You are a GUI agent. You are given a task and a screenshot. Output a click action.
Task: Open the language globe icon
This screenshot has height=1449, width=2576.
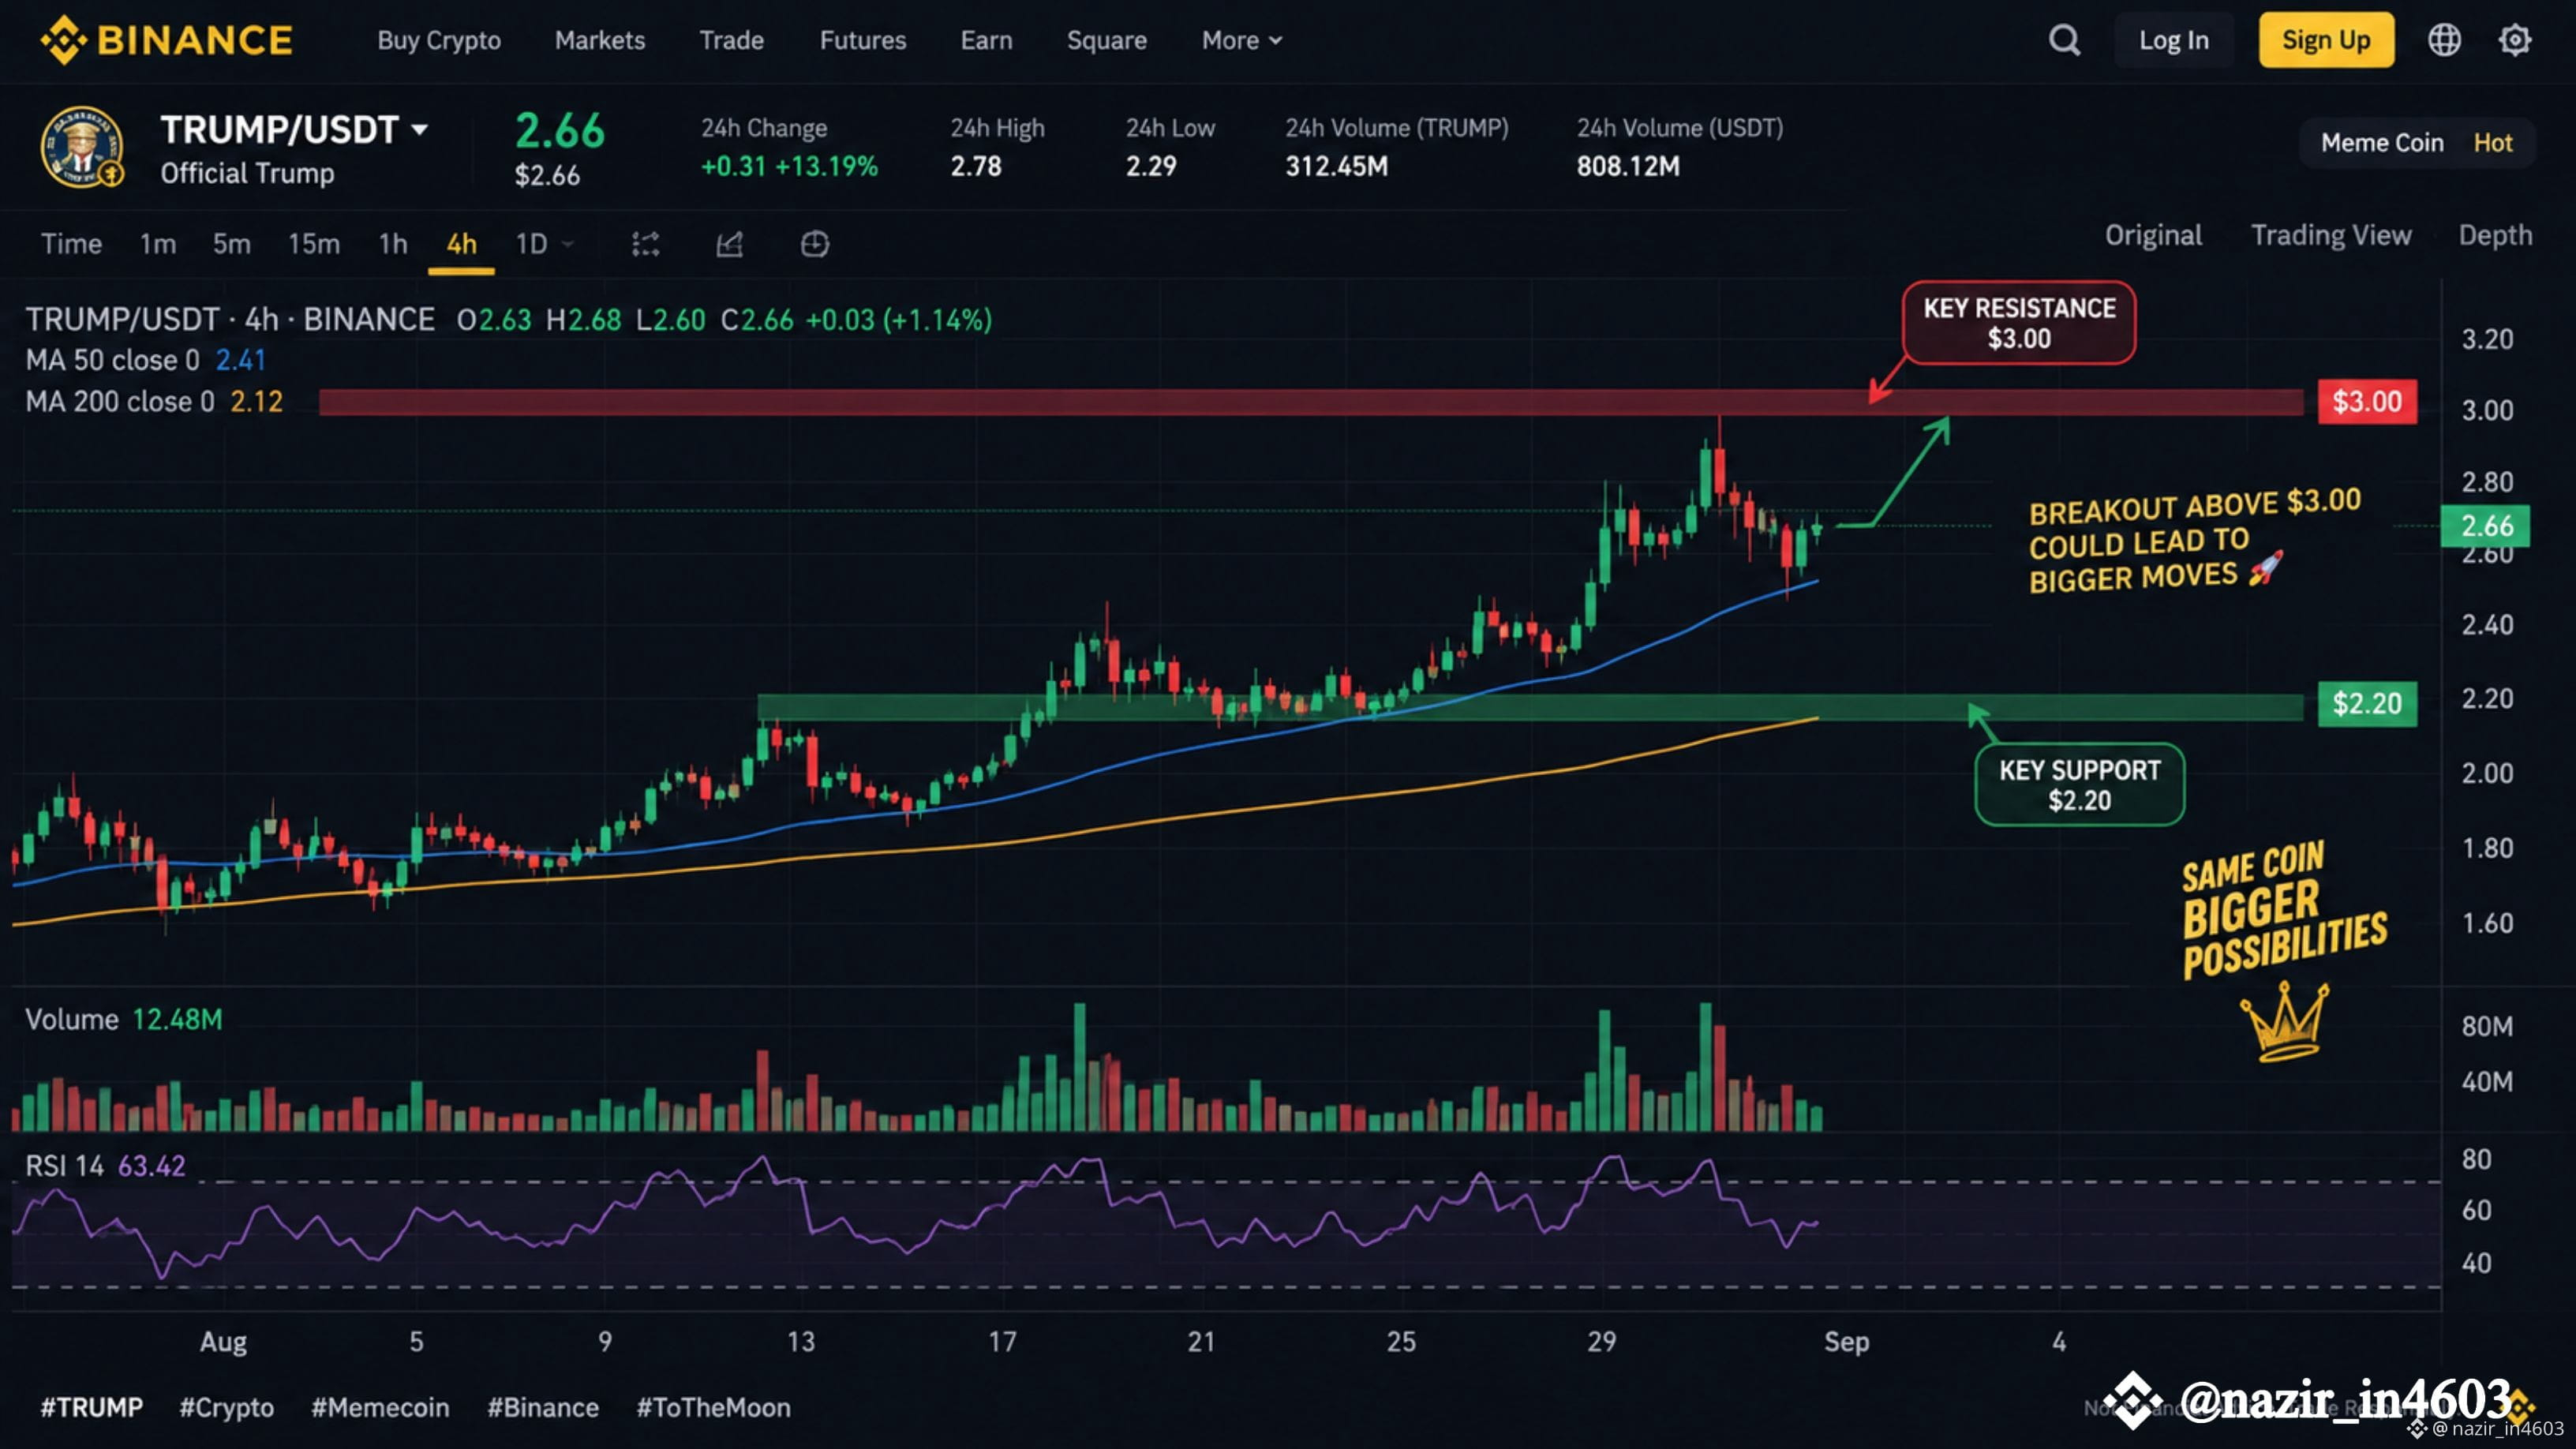(2444, 40)
